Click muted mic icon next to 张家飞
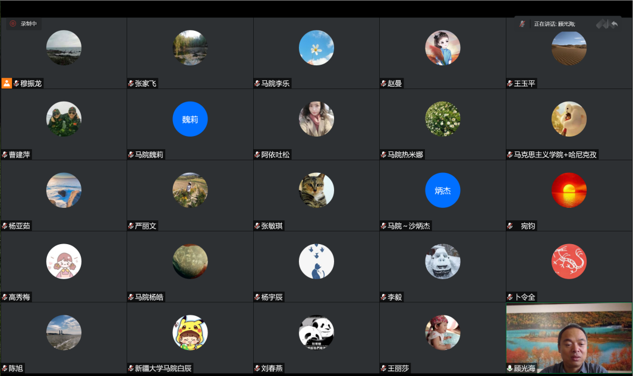This screenshot has width=633, height=376. click(x=131, y=84)
